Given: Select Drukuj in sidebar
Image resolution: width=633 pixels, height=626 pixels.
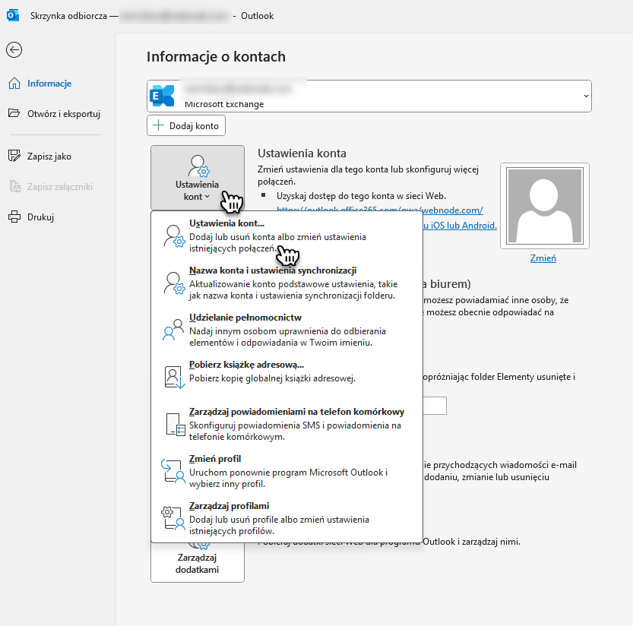Looking at the screenshot, I should point(40,217).
